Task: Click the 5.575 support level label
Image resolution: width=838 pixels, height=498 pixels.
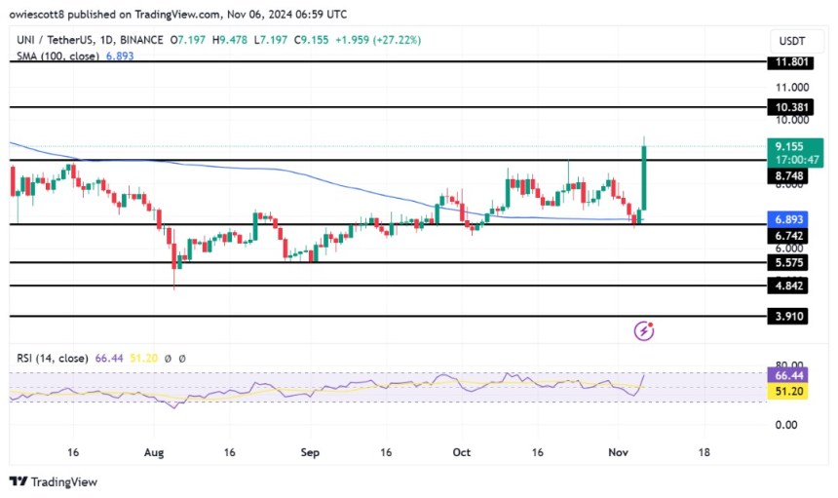Action: (788, 262)
